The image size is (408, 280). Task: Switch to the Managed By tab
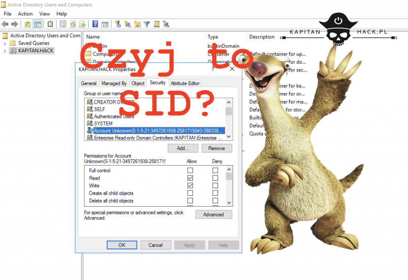(114, 83)
